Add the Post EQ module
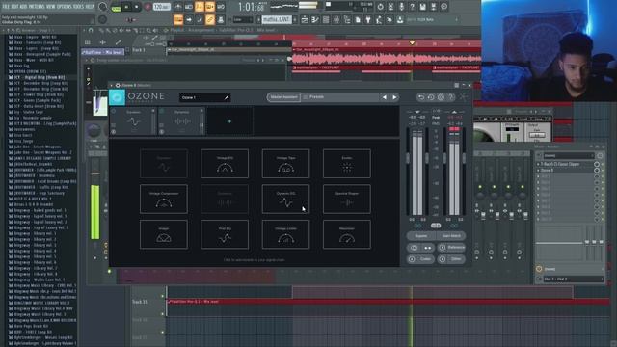The image size is (617, 347). [225, 234]
